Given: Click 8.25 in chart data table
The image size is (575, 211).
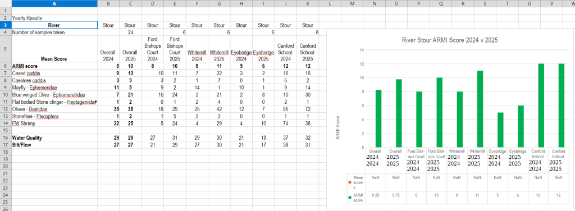Looking at the screenshot, I should (376, 196).
